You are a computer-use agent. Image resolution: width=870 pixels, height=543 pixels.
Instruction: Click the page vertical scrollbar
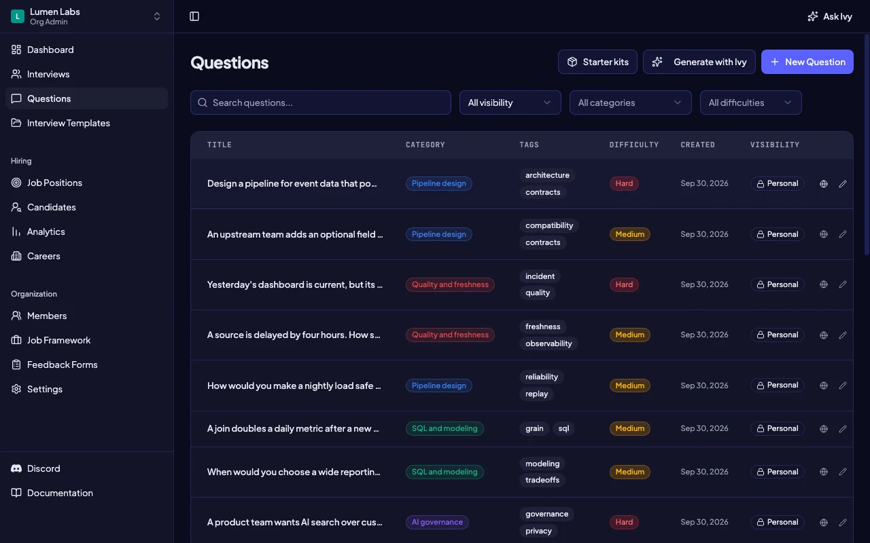[x=867, y=144]
